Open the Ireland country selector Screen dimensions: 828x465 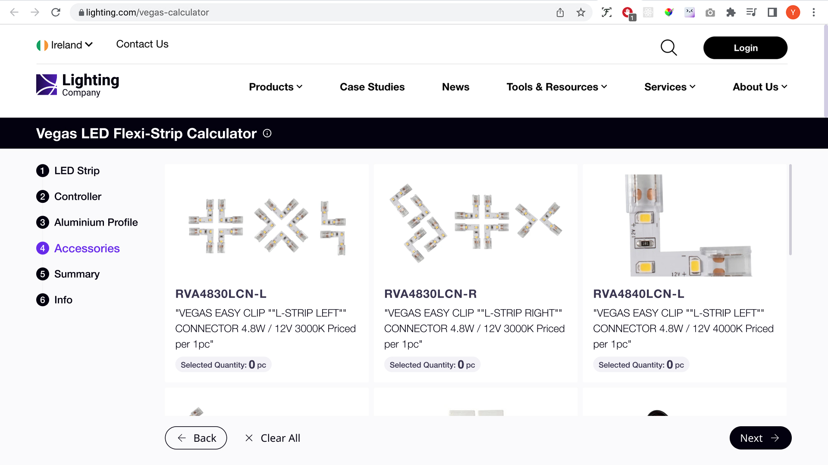tap(65, 45)
